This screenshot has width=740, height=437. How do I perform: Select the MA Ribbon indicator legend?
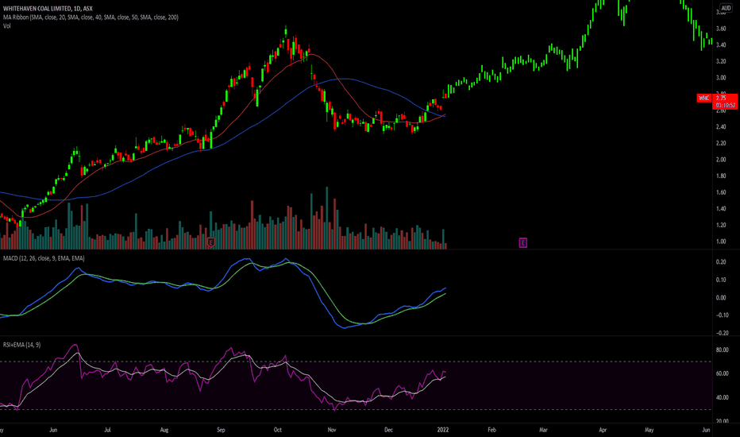tap(91, 17)
